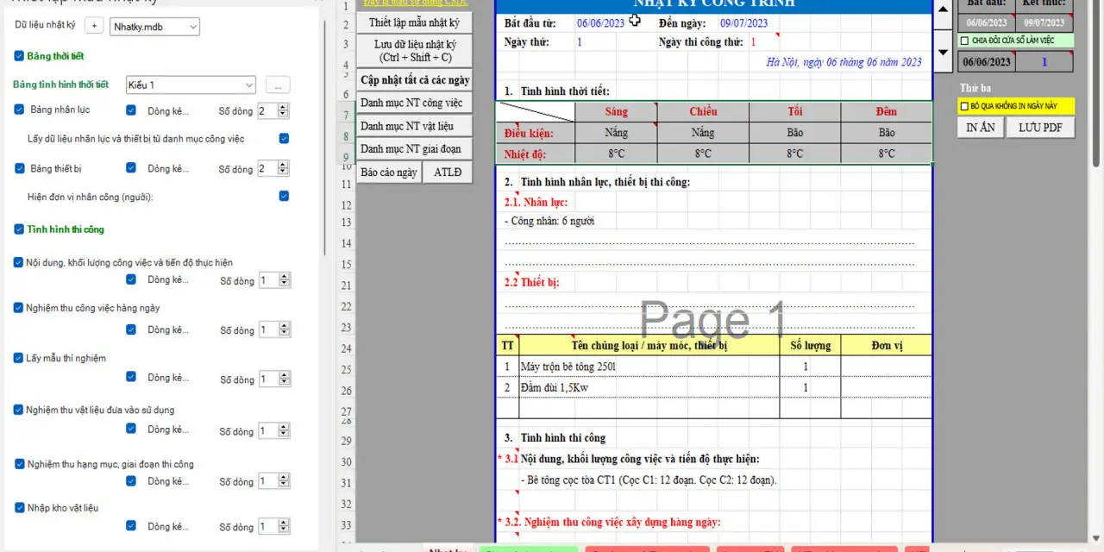Toggle Nghiệm thu công việc hàng ngày checkbox
The height and width of the screenshot is (552, 1104).
tap(19, 308)
